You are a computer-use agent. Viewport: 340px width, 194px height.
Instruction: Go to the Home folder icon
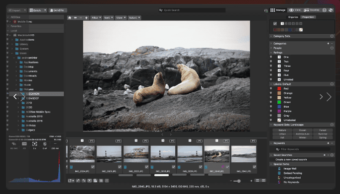[70, 18]
